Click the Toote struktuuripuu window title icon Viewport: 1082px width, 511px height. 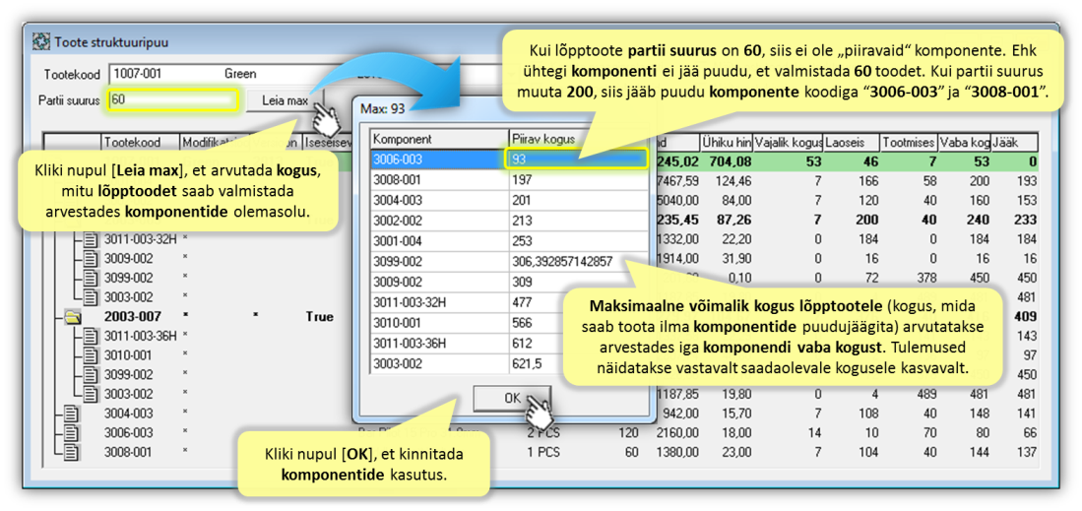(x=40, y=42)
